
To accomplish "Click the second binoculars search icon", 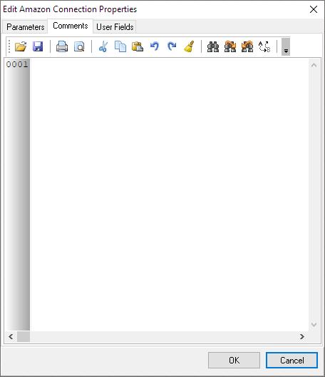I will [x=230, y=46].
